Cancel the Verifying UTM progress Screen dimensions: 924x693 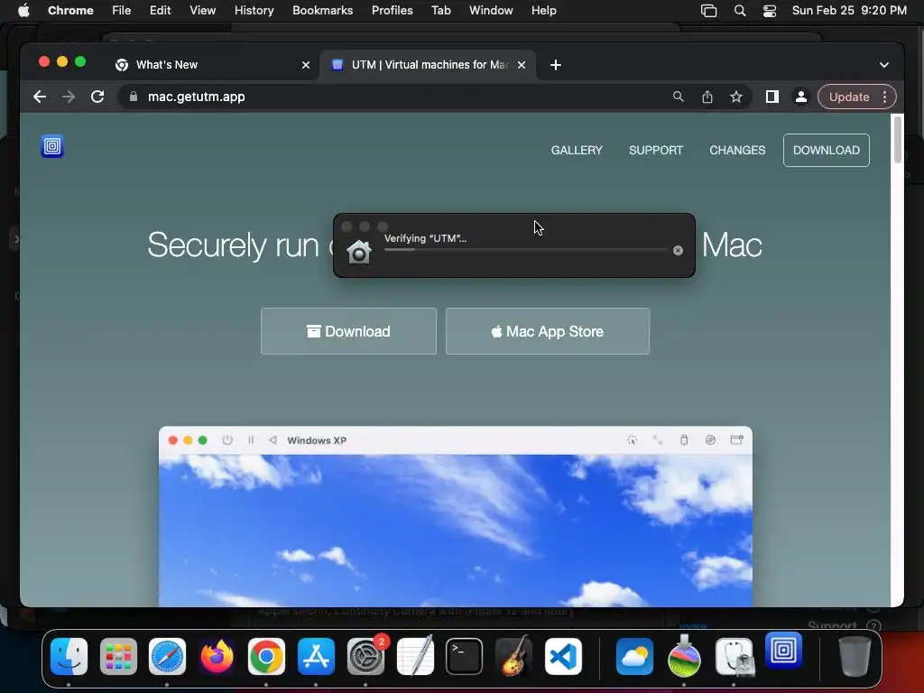[x=679, y=251]
